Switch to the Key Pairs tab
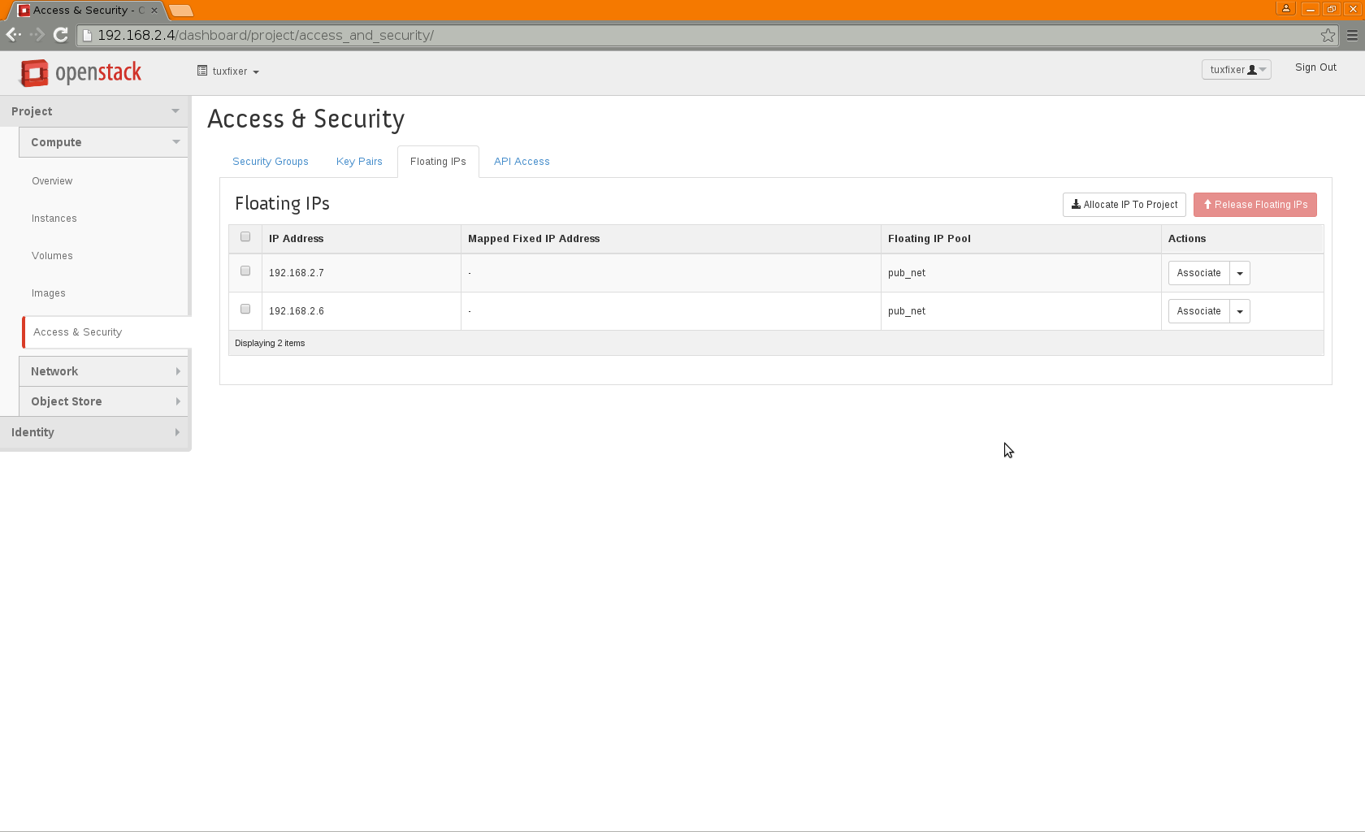The height and width of the screenshot is (832, 1365). (x=359, y=162)
